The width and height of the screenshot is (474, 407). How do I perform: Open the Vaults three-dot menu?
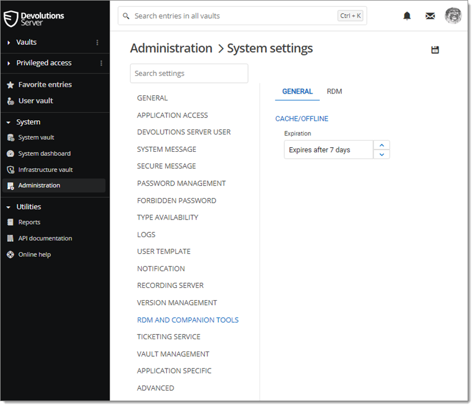click(97, 42)
